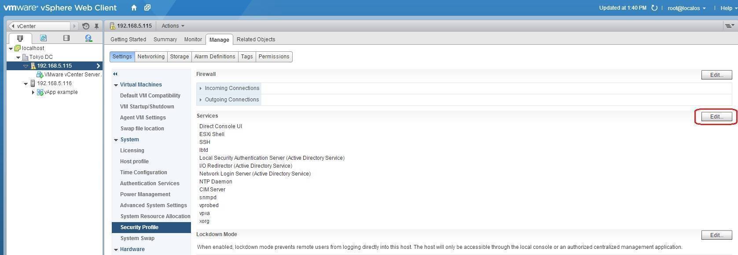738x255 pixels.
Task: Open the panel options menu icon
Action: (730, 26)
